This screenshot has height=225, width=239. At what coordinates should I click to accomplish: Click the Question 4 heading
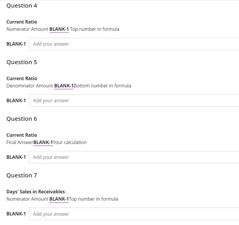coord(21,6)
